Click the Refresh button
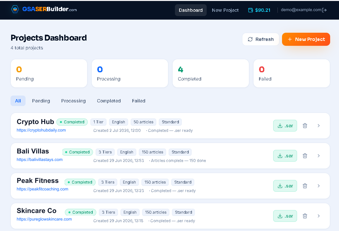The height and width of the screenshot is (231, 339). [x=260, y=39]
